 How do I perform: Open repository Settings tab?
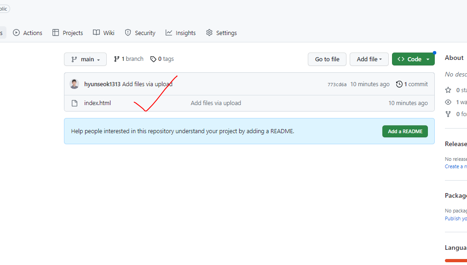(221, 33)
